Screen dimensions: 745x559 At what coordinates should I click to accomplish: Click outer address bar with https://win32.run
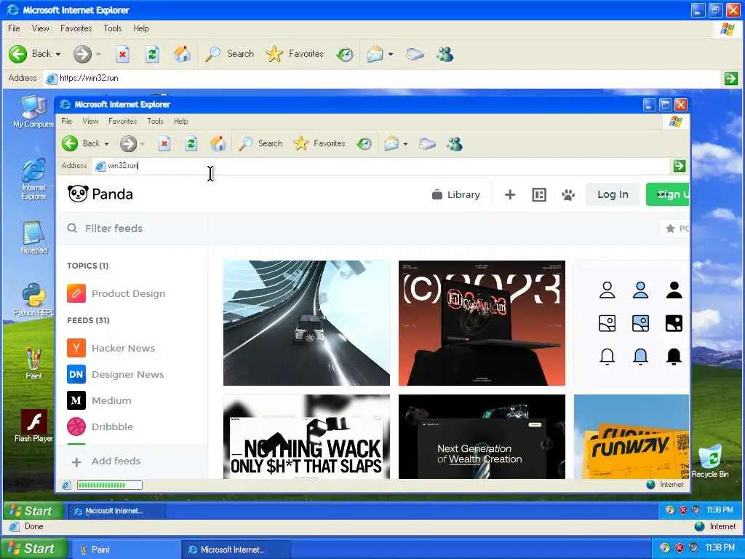click(382, 79)
